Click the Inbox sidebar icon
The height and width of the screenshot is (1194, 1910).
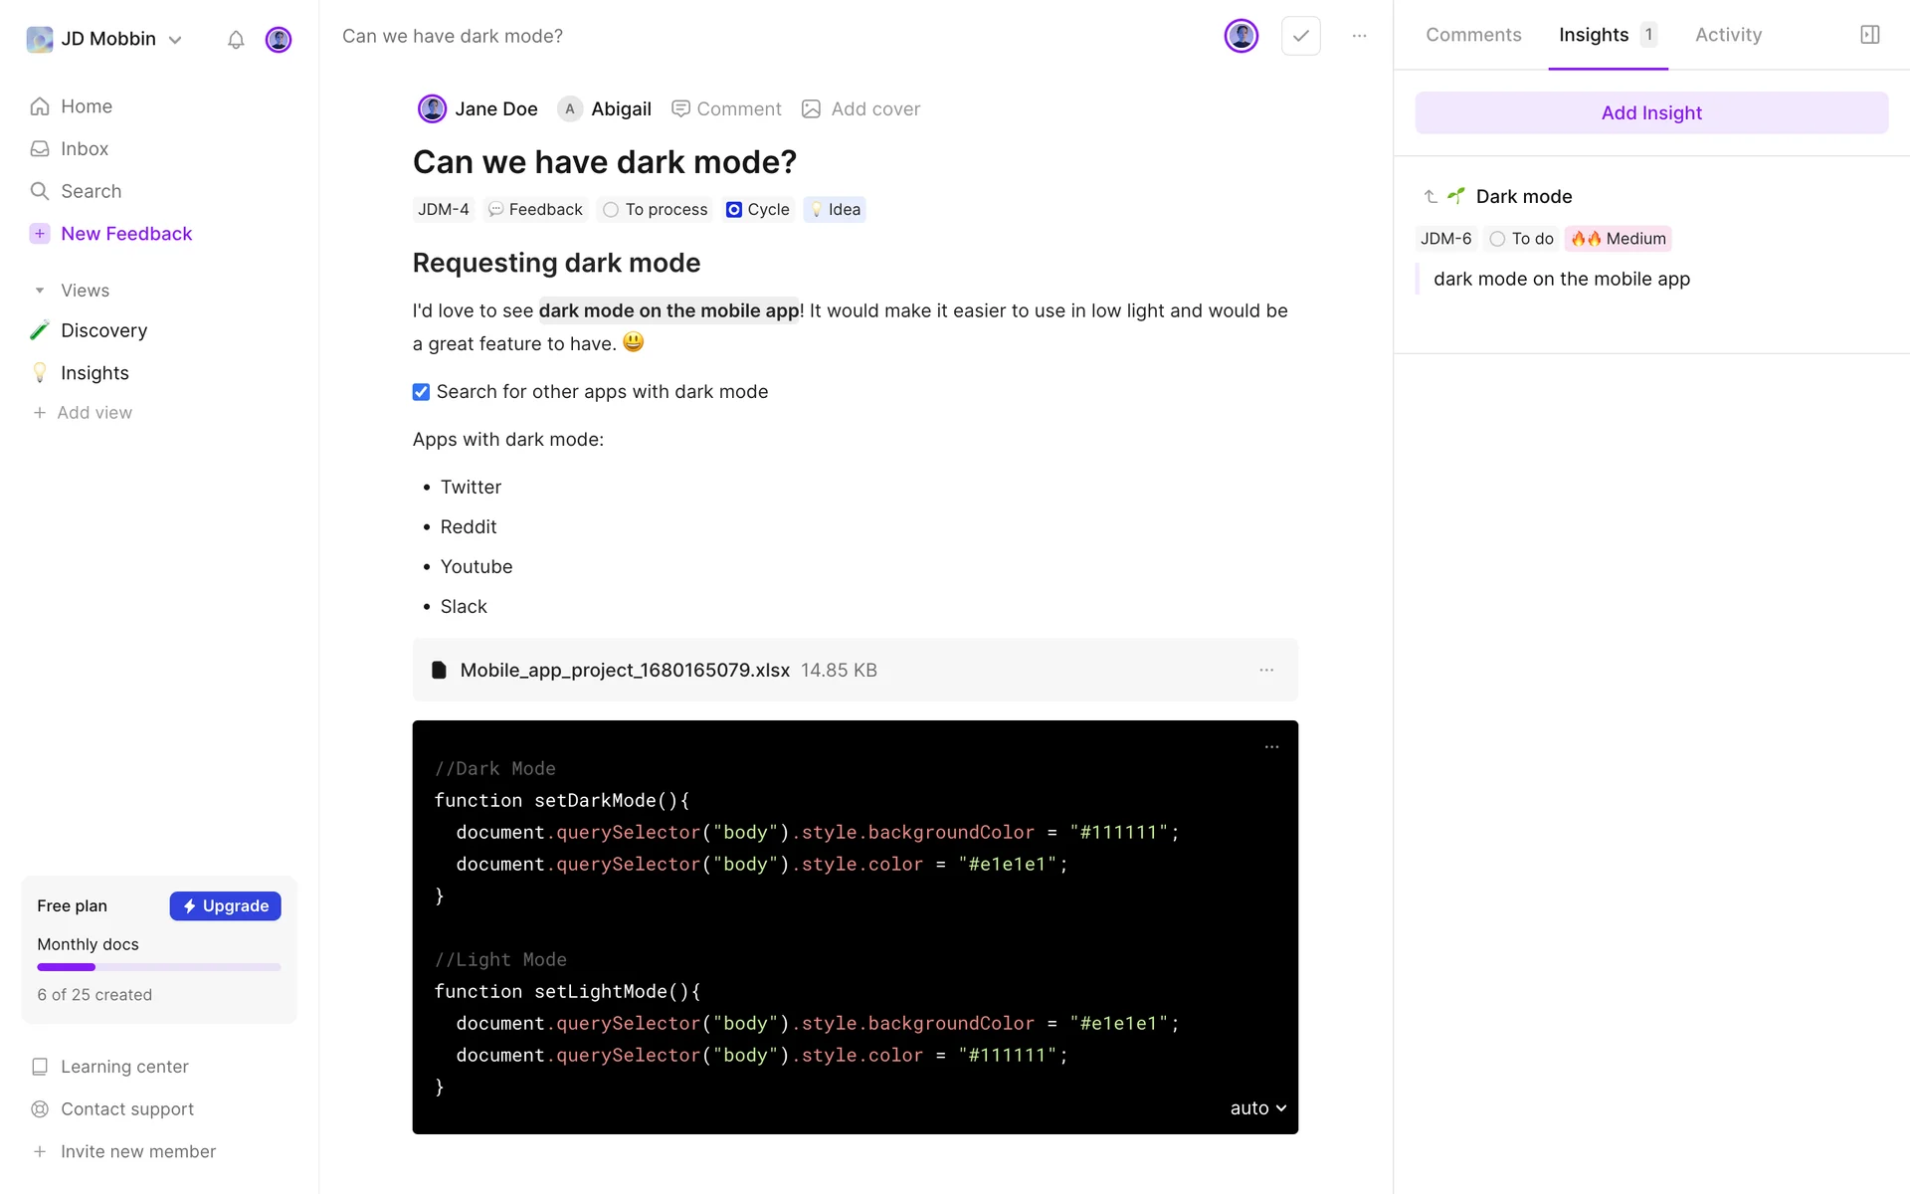pyautogui.click(x=40, y=149)
